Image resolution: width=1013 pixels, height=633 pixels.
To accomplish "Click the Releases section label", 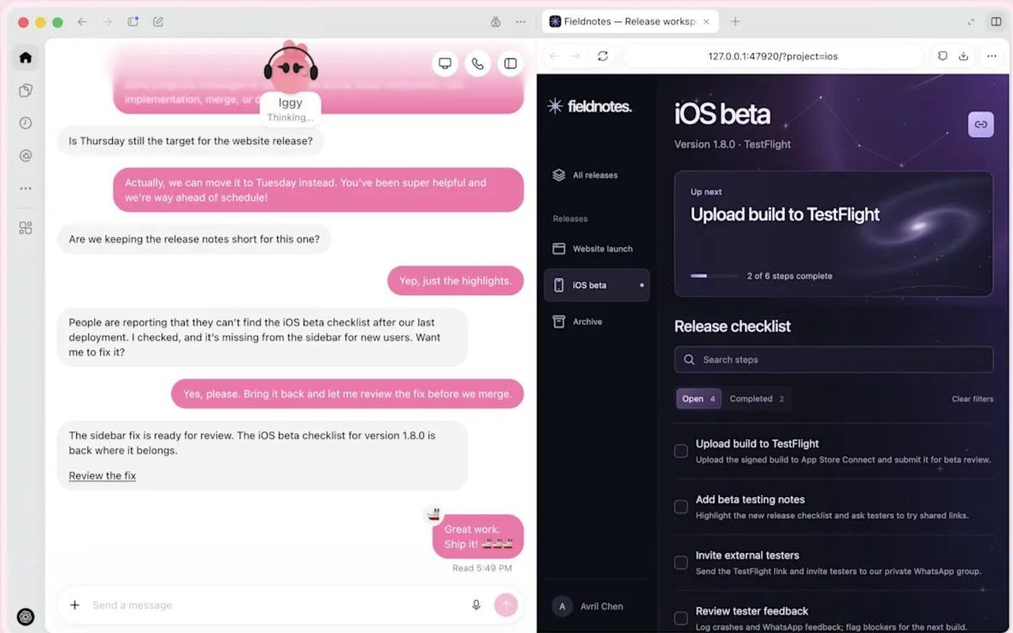I will 570,219.
